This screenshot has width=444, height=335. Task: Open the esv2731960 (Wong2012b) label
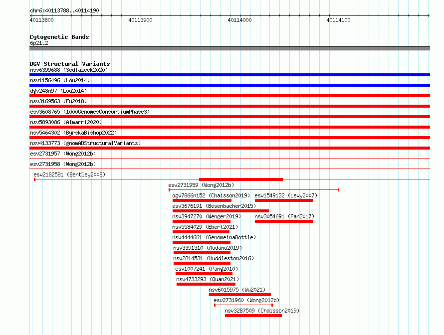(x=246, y=300)
